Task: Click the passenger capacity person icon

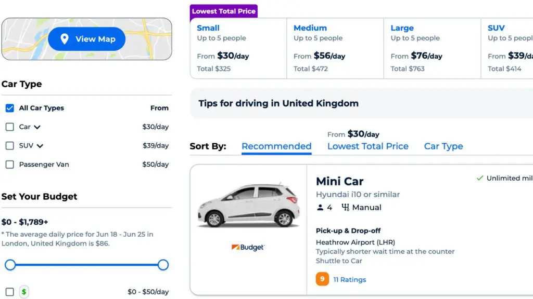Action: [320, 207]
